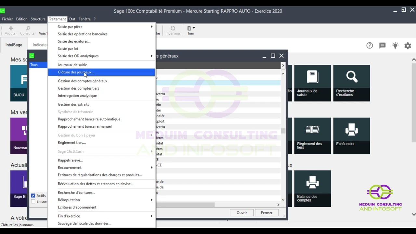Click the Ajouter plus icon in toolbar

tap(11, 28)
